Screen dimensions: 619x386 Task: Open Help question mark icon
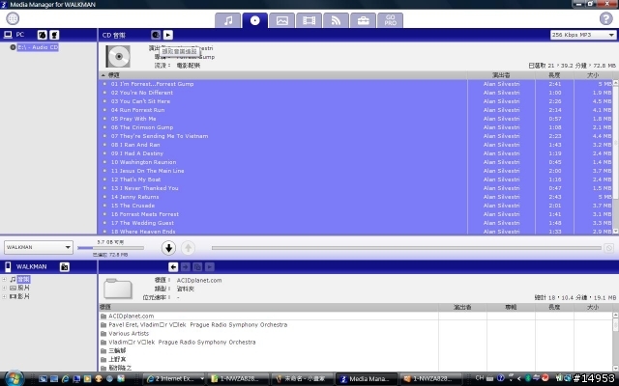[606, 18]
